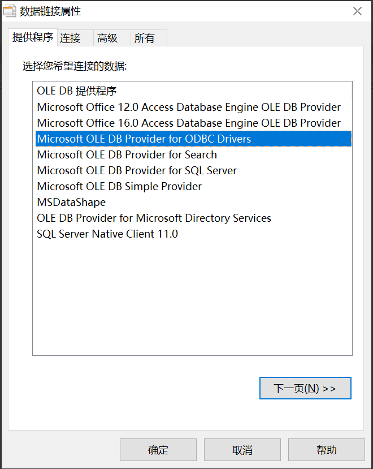Image resolution: width=373 pixels, height=469 pixels.
Task: Open the 连接 tab
Action: [70, 38]
